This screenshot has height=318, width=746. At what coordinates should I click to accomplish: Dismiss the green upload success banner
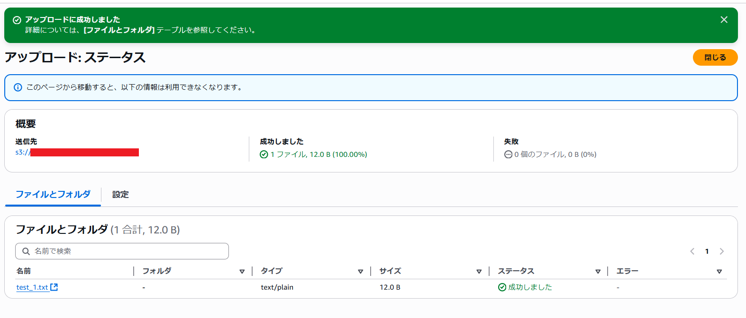(x=724, y=19)
